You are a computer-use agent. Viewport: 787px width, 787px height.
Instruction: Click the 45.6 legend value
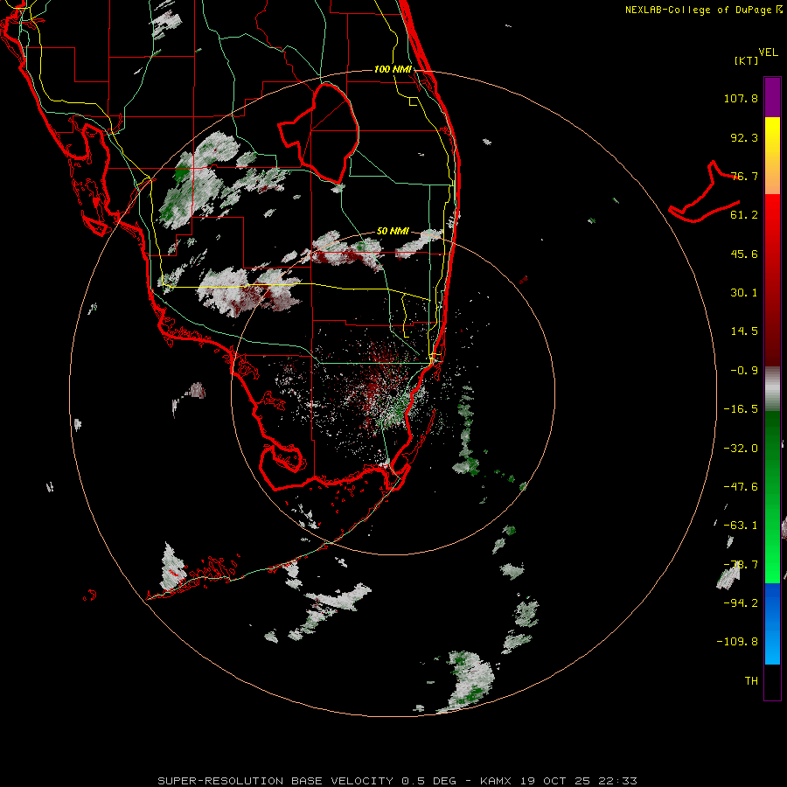[744, 254]
